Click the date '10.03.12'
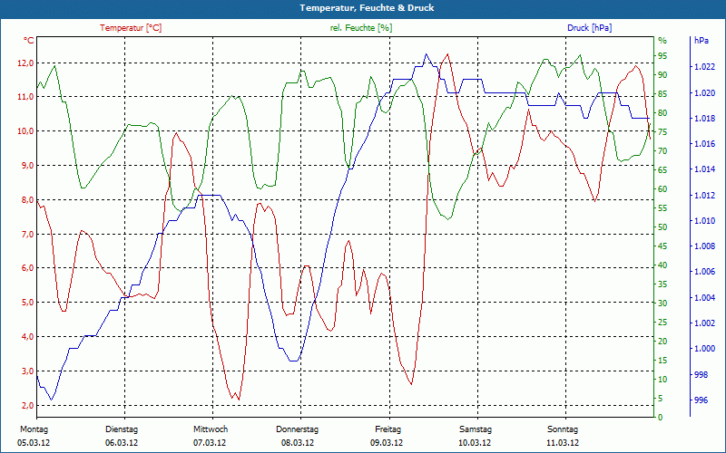Image resolution: width=726 pixels, height=453 pixels. coord(475,442)
